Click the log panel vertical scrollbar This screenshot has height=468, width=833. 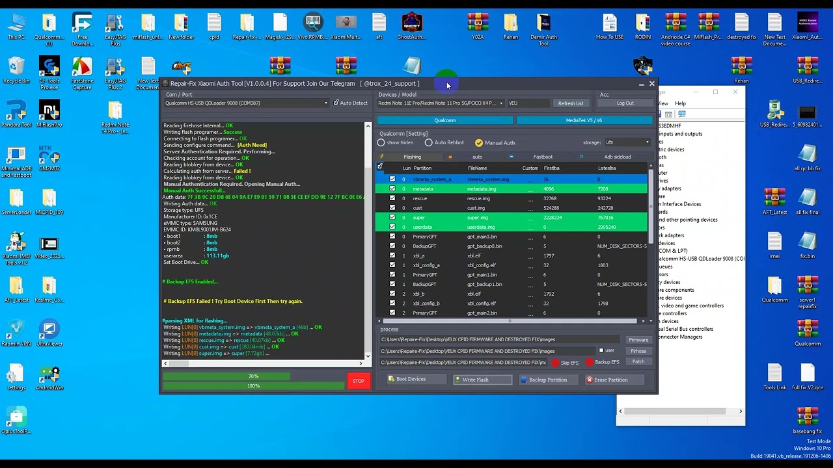point(368,241)
